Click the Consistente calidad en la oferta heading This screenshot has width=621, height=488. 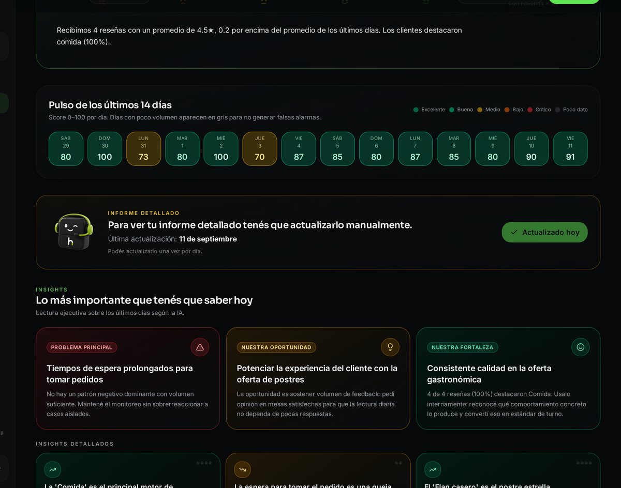point(489,374)
